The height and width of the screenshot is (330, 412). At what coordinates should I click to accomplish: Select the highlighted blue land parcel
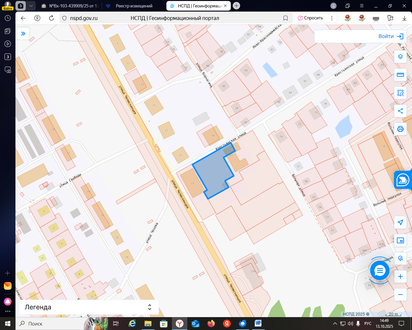pos(212,172)
